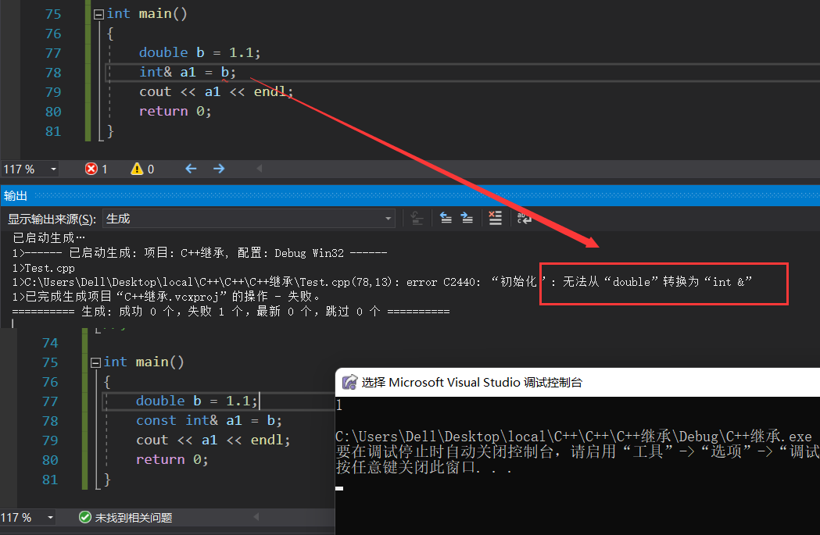Open the output source dropdown showing 生成

coord(249,219)
